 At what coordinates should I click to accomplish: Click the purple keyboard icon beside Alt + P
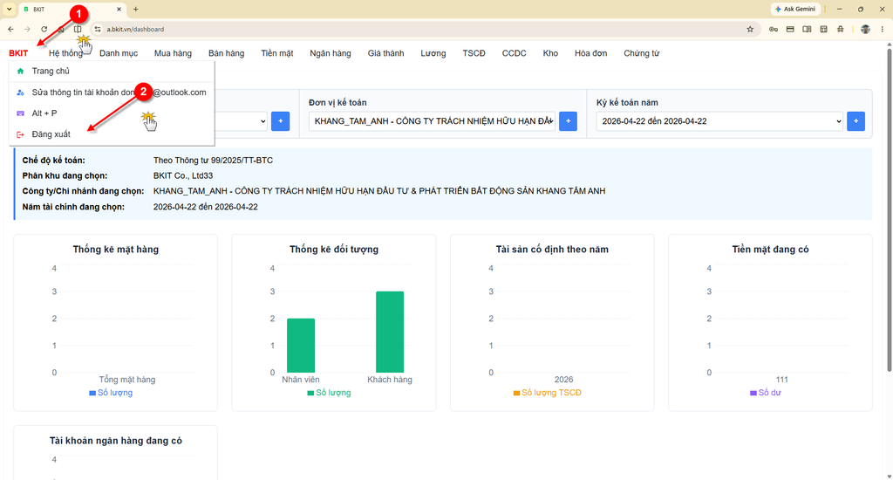coord(21,113)
